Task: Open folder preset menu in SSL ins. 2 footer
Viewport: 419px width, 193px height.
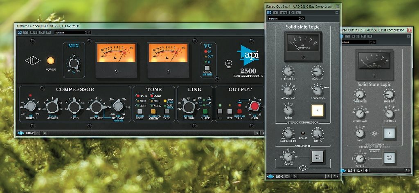Action: (x=359, y=170)
